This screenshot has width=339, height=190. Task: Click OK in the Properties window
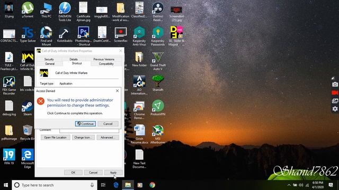tap(73, 173)
